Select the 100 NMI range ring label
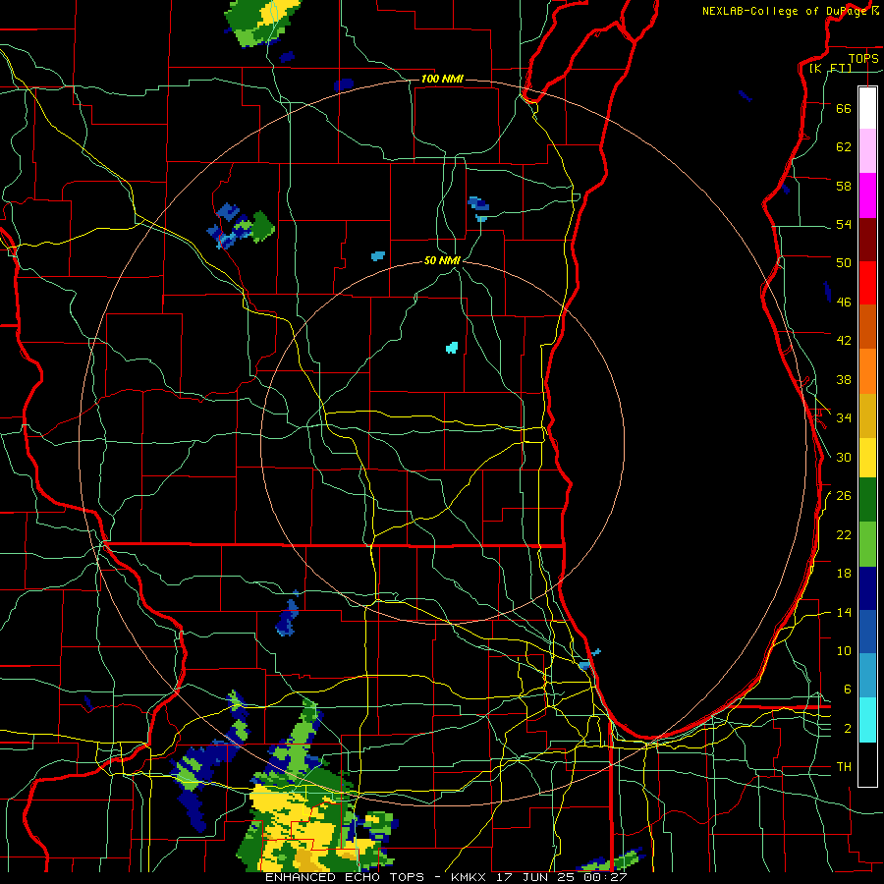This screenshot has width=884, height=884. pos(442,79)
